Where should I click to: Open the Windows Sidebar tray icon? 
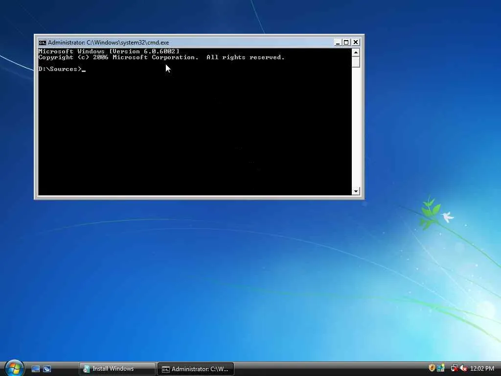coord(441,368)
